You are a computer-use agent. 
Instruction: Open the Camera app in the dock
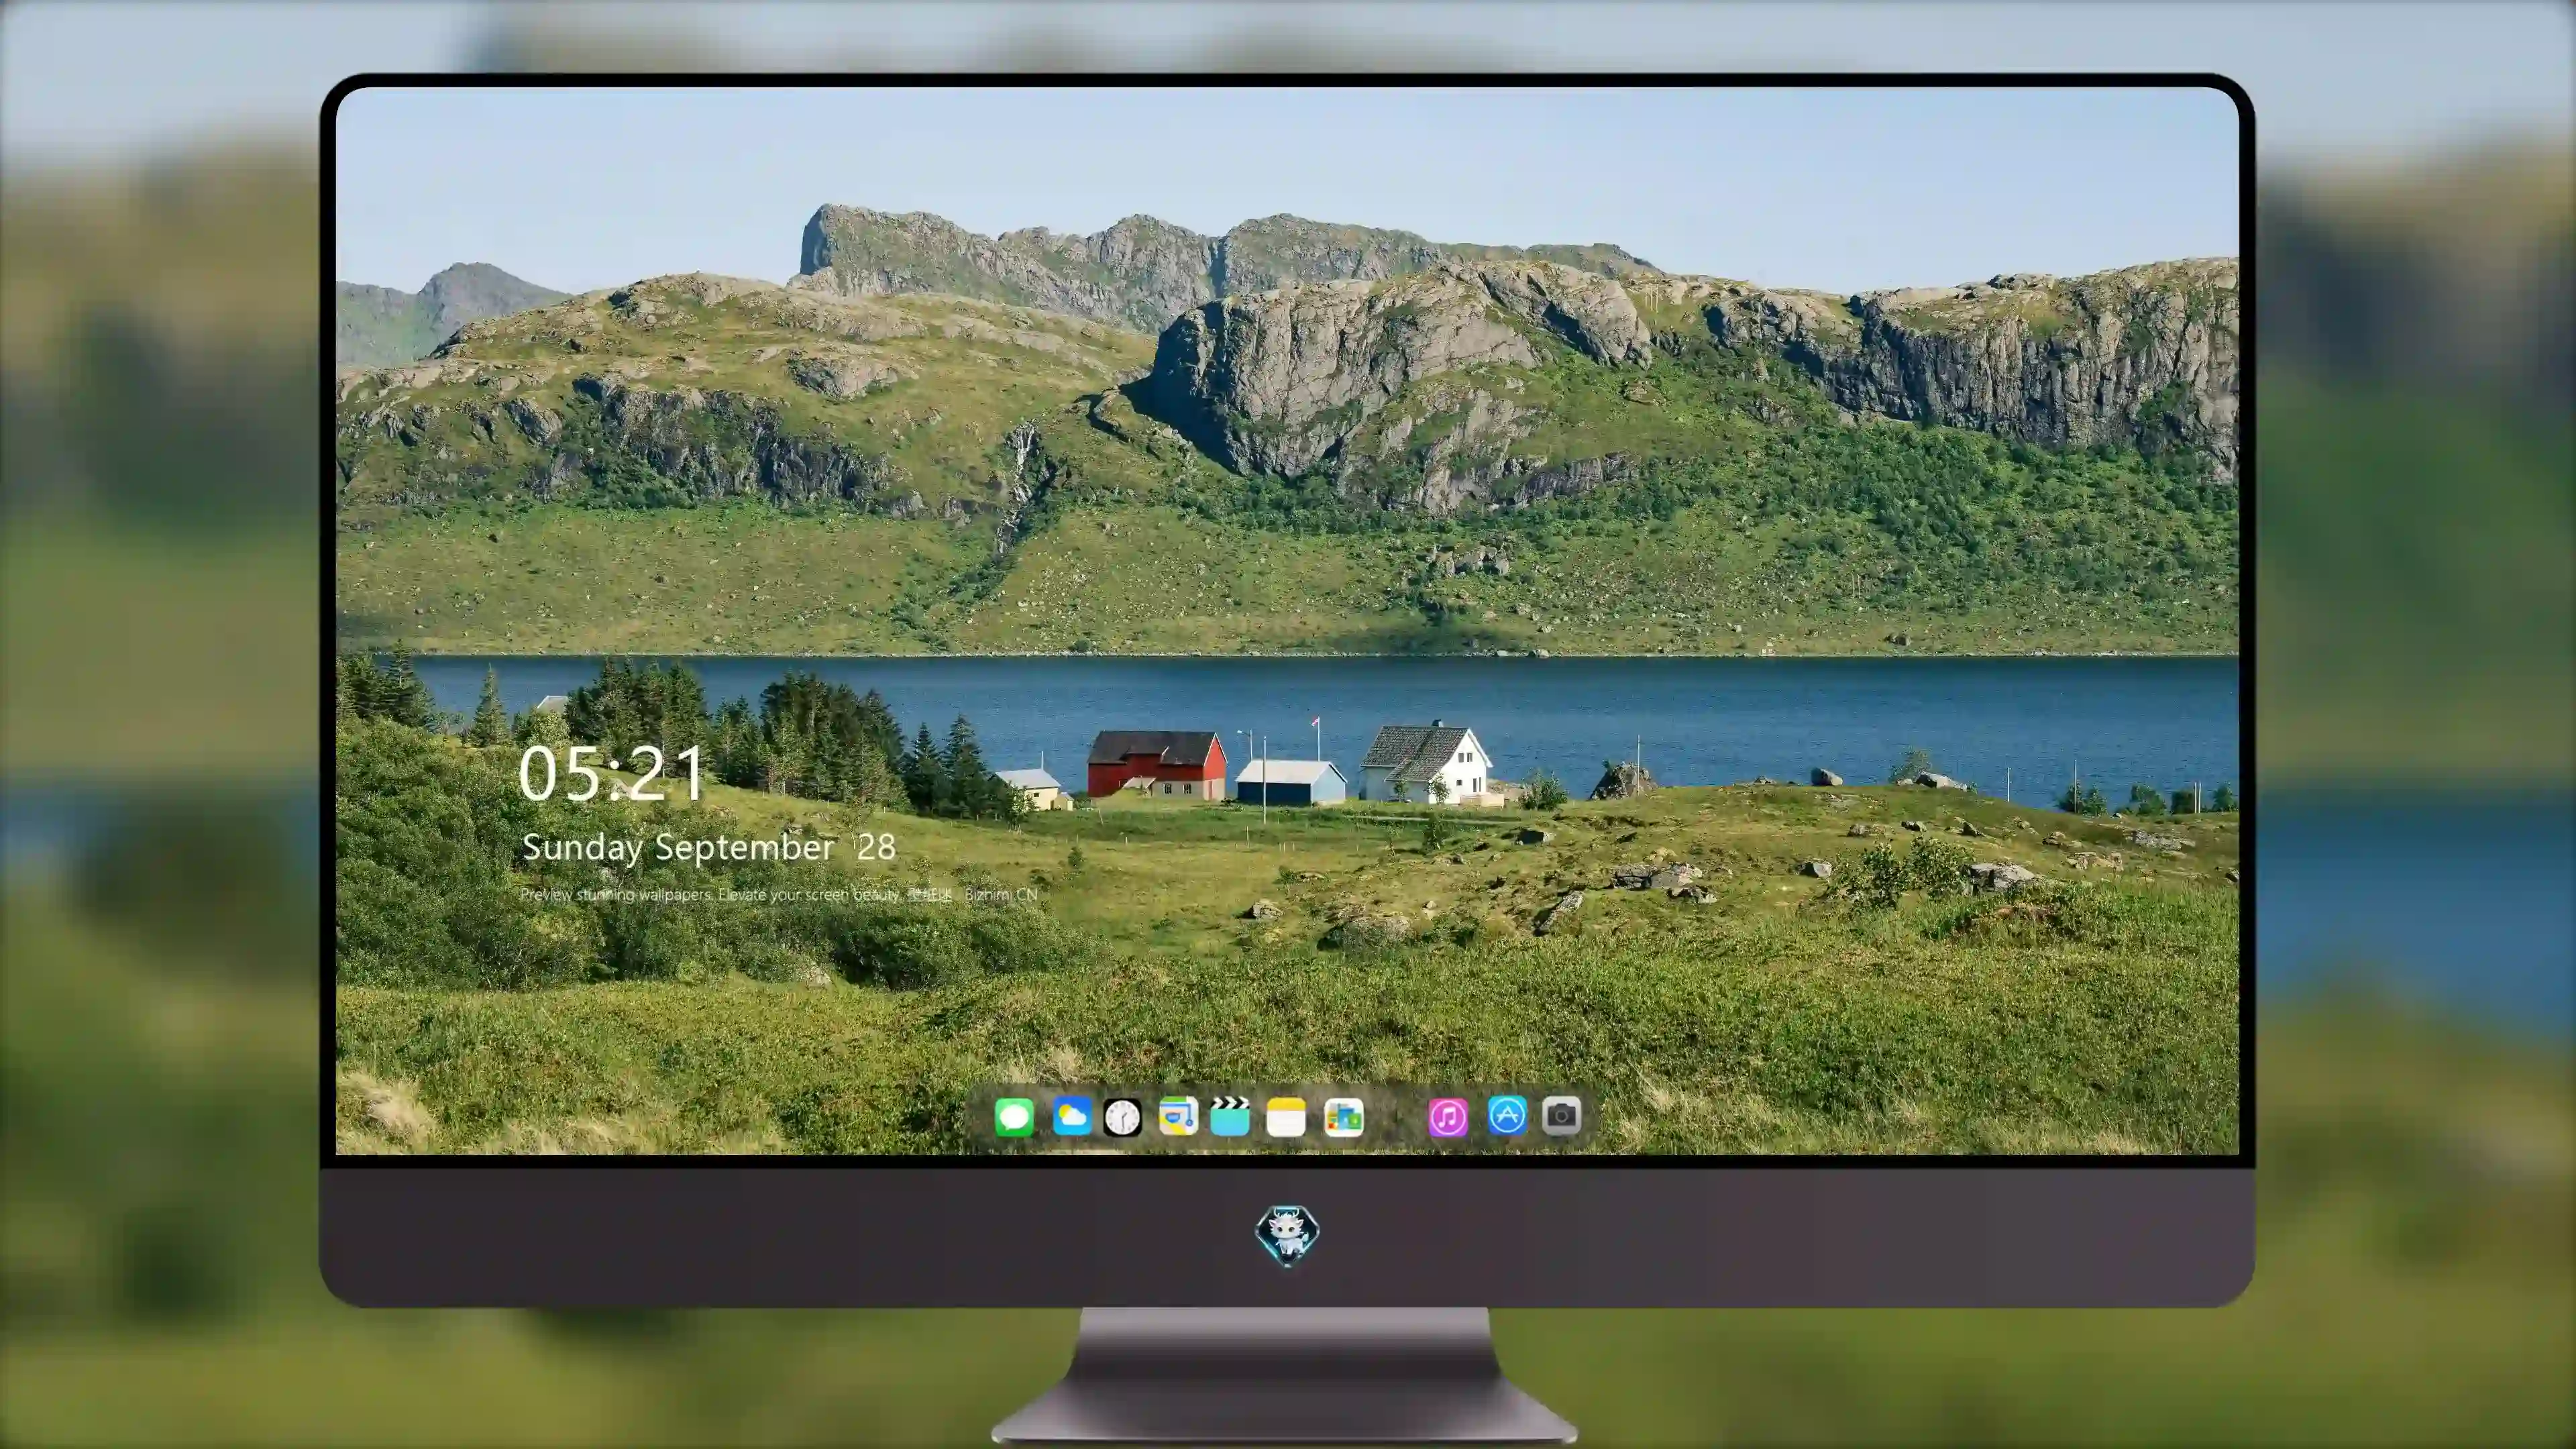[x=1561, y=1115]
